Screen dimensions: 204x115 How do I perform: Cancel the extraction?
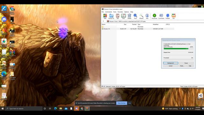171,66
